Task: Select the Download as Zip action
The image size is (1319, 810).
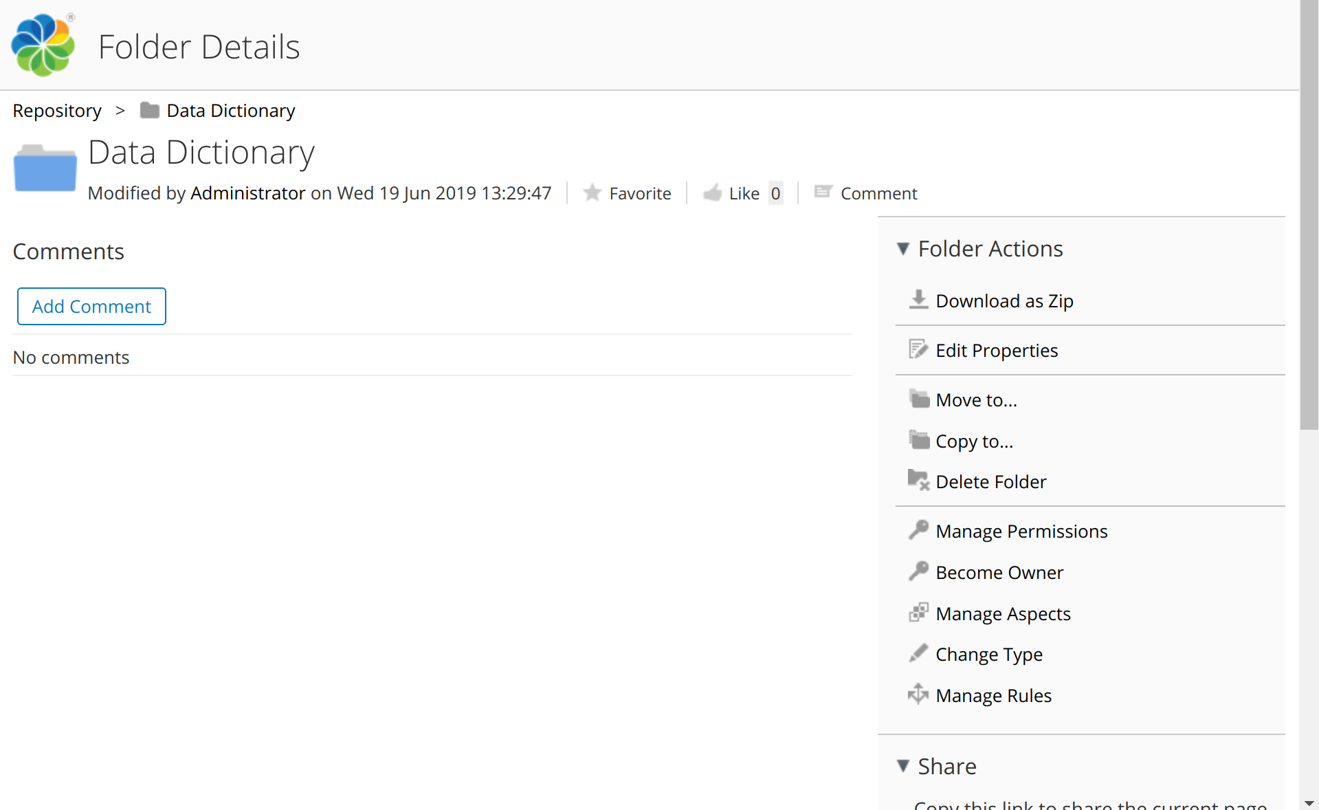Action: pos(1004,300)
